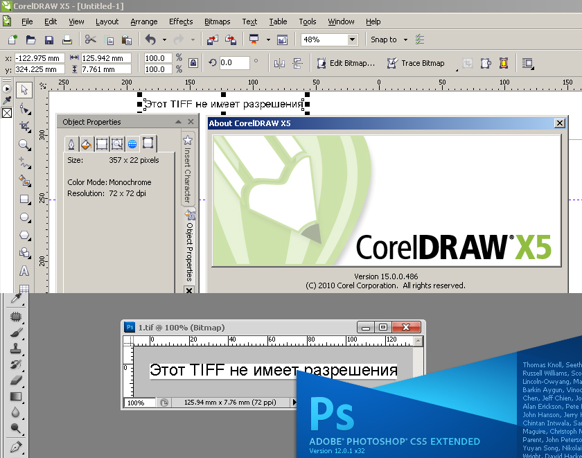Click the Photoshop zoom field showing 100%

click(140, 403)
